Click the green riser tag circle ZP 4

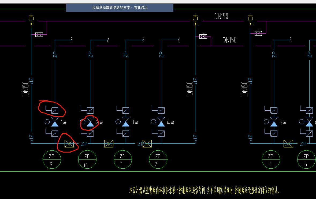click(x=271, y=160)
